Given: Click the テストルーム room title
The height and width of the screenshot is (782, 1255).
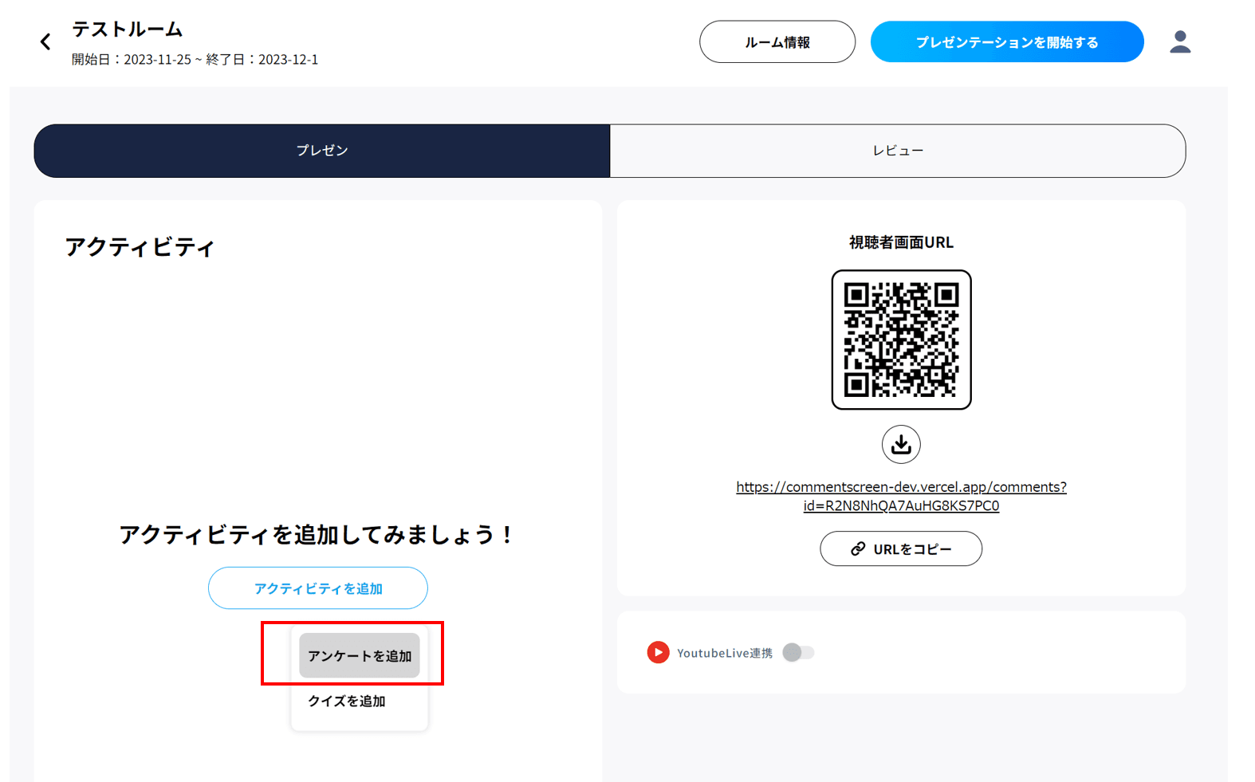Looking at the screenshot, I should coord(128,29).
